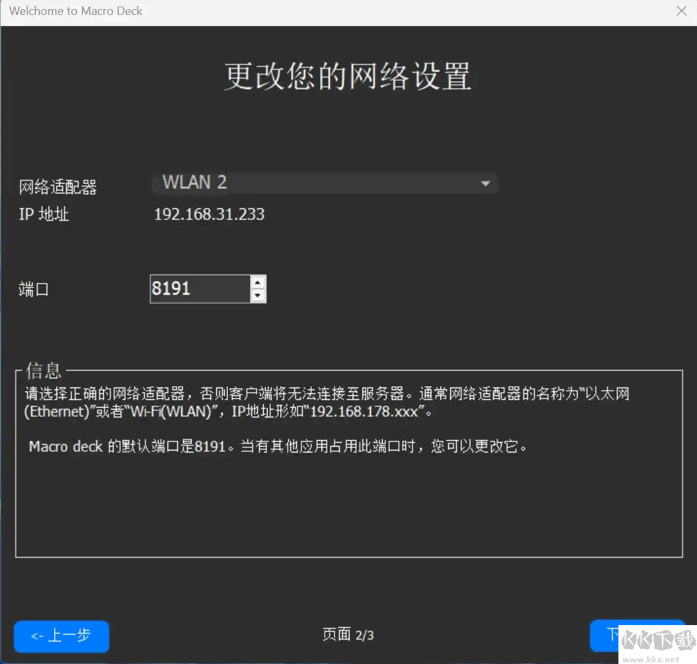Click the IP 地址 label
The width and height of the screenshot is (697, 664).
pos(44,215)
